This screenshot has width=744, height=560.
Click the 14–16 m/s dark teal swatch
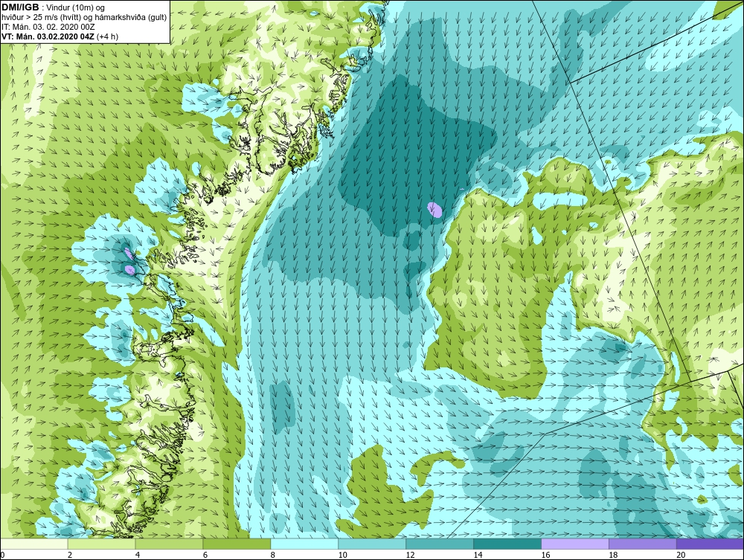click(507, 544)
